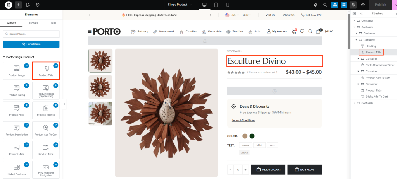The height and width of the screenshot is (179, 397).
Task: Click the Add Element plus icon
Action: (x=18, y=5)
